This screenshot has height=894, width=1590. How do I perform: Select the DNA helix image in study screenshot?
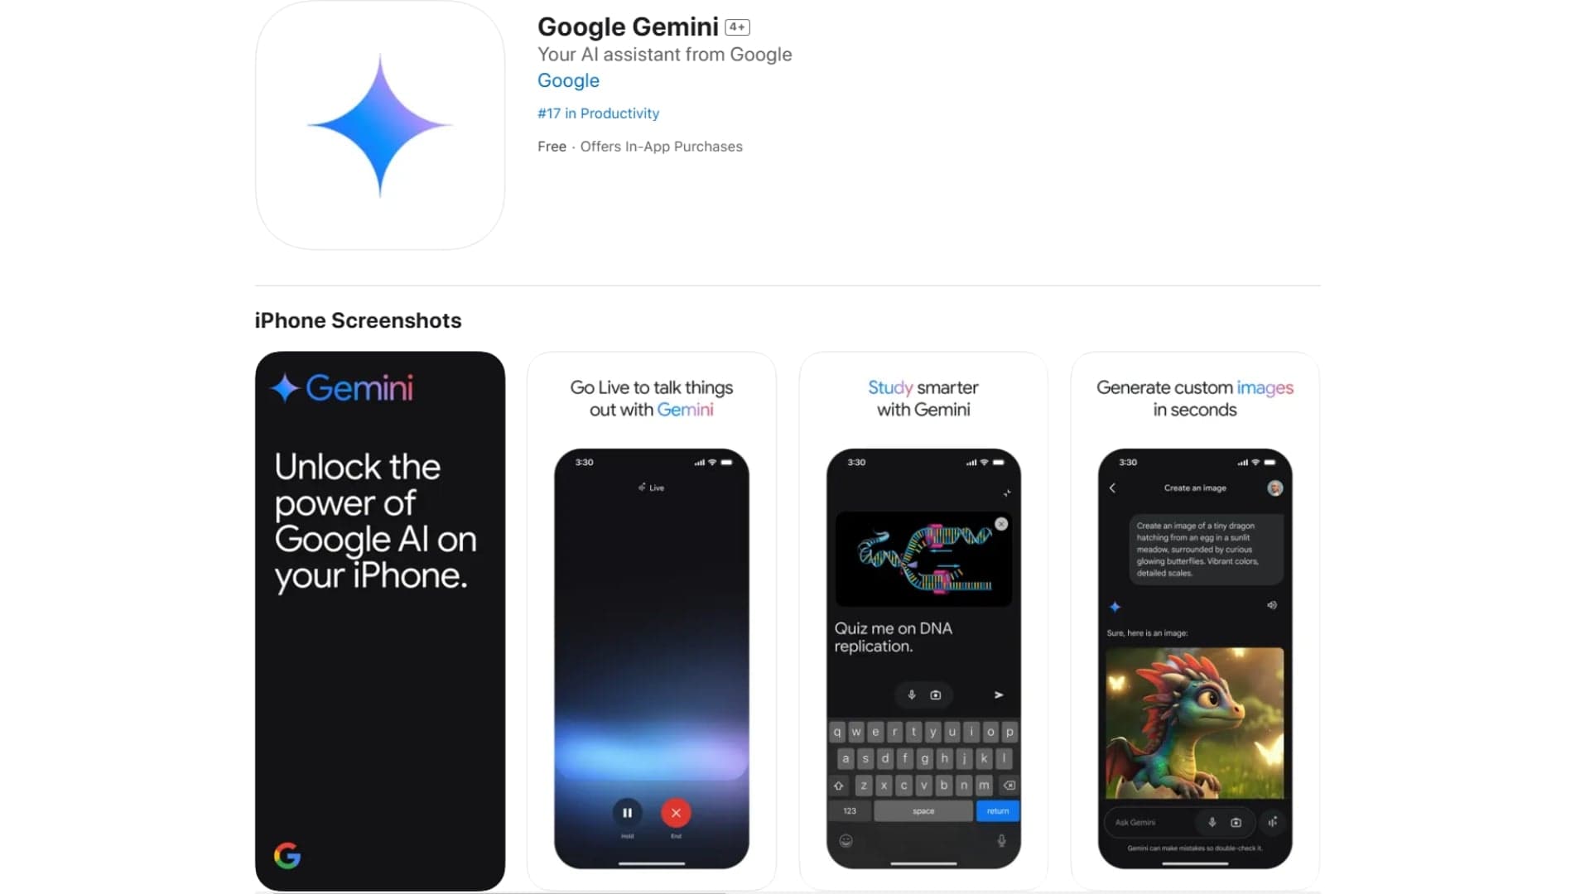(921, 558)
